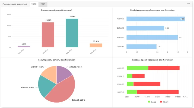Click the Ежемесячная аналитика panel header
This screenshot has width=194, height=108.
pos(15,4)
